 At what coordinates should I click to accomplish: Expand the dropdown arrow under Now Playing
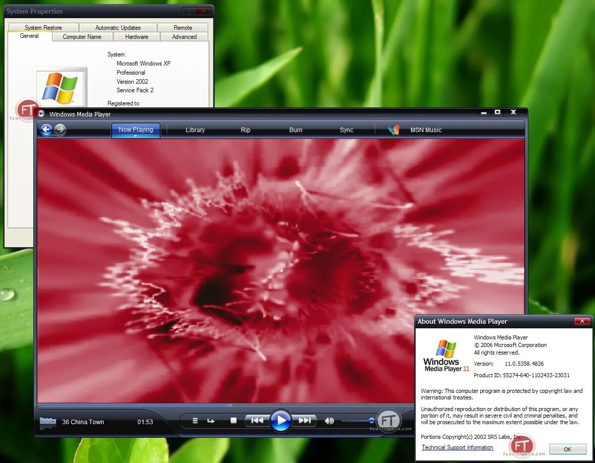135,136
